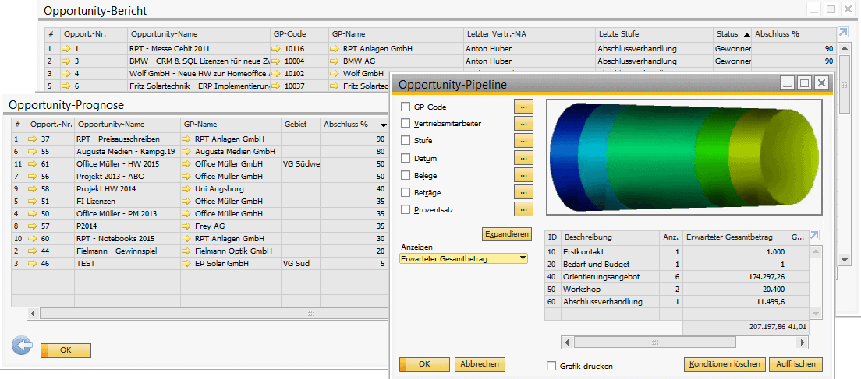Toggle Grafik drucken checkbox

point(551,366)
